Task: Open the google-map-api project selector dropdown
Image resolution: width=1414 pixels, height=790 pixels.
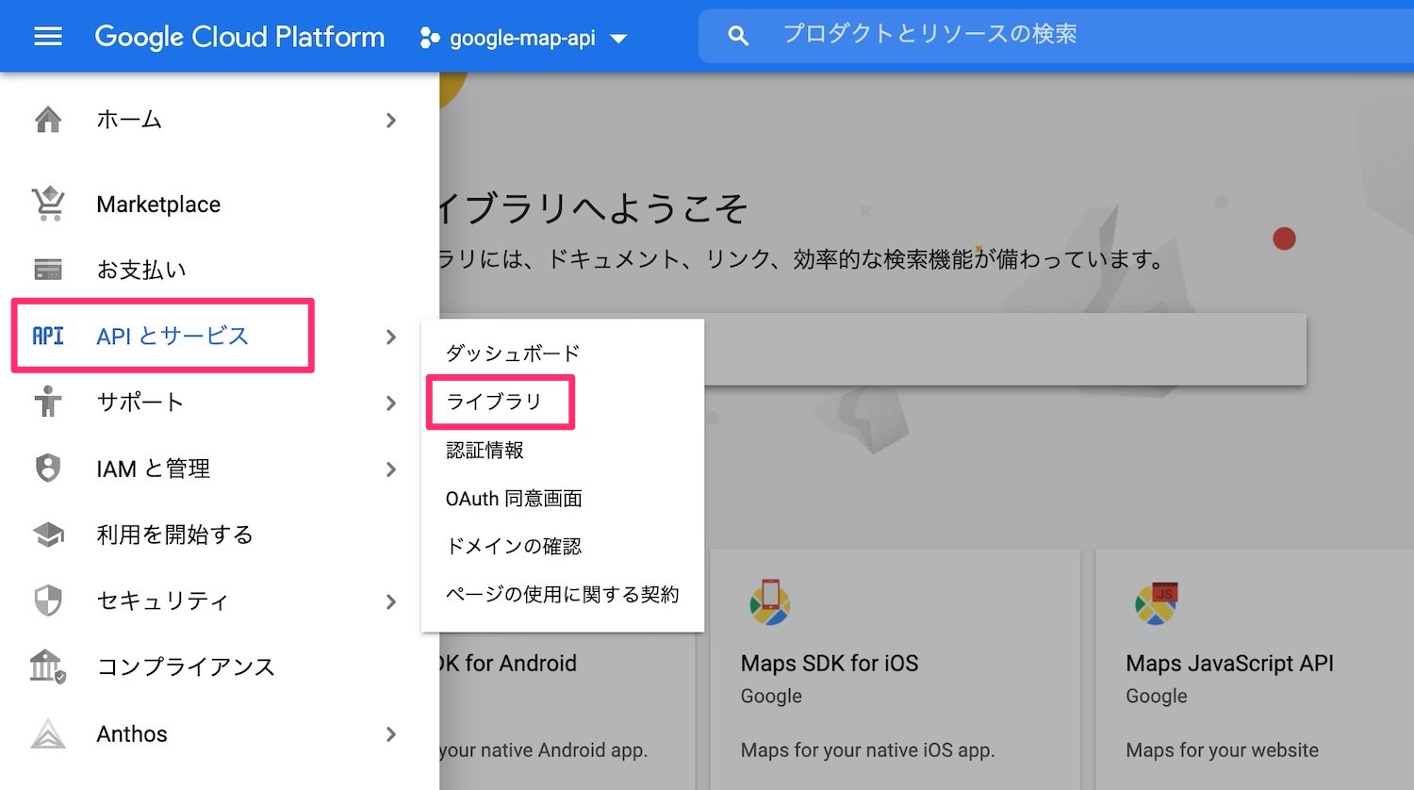Action: point(524,38)
